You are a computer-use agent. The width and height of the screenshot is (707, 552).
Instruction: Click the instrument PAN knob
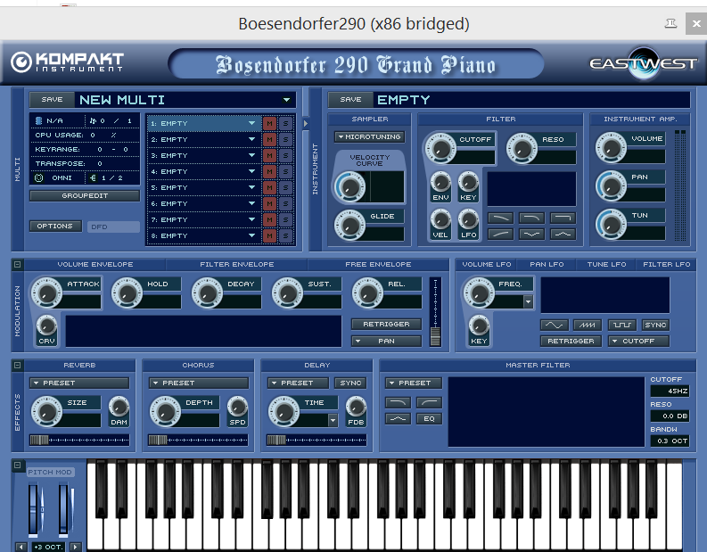click(x=611, y=185)
